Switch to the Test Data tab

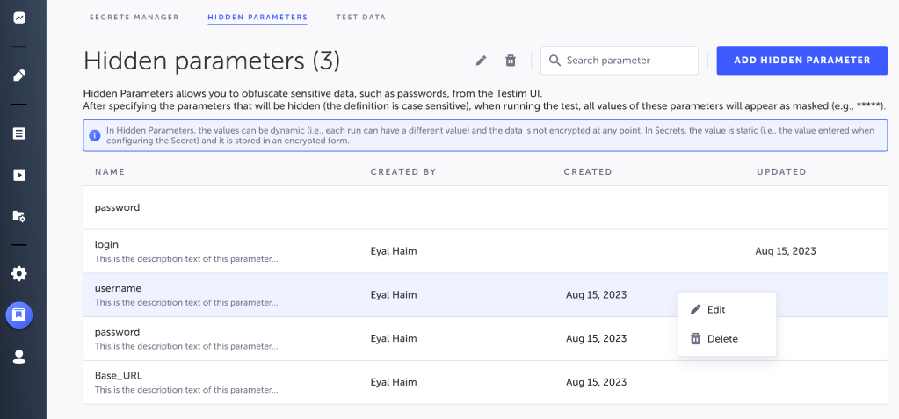tap(360, 17)
